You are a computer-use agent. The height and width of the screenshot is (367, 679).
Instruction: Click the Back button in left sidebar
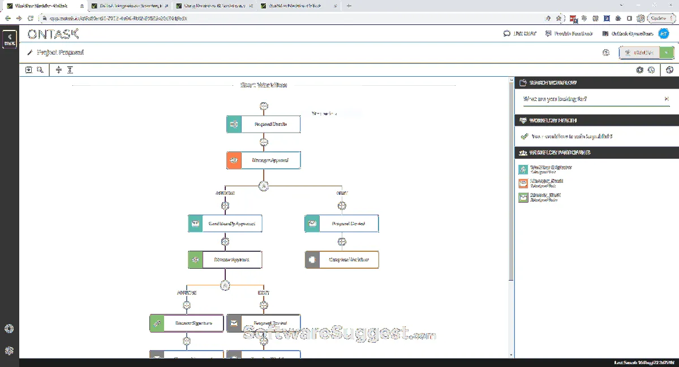pyautogui.click(x=10, y=38)
